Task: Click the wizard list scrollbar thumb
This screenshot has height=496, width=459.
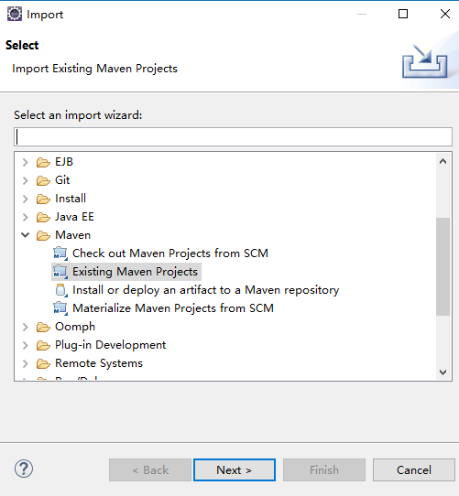Action: tap(443, 266)
